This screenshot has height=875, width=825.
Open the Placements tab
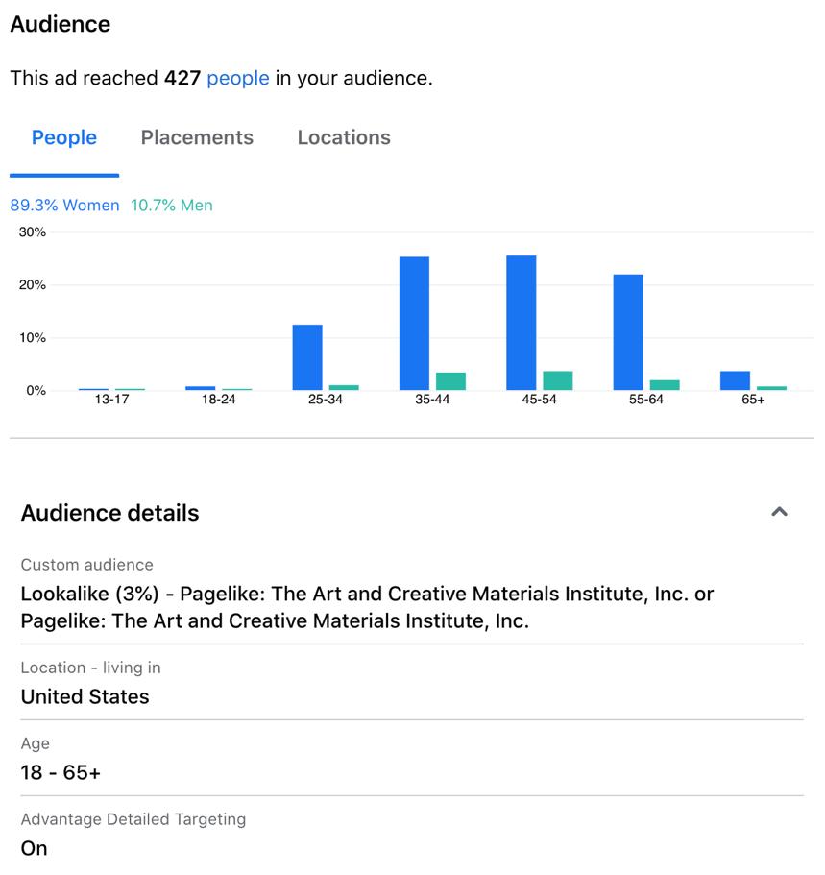[x=197, y=137]
